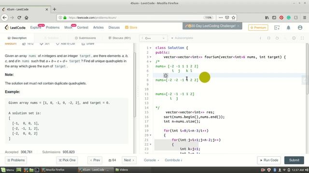309x173 pixels.
Task: Pick One random problem
Action: (x=67, y=160)
